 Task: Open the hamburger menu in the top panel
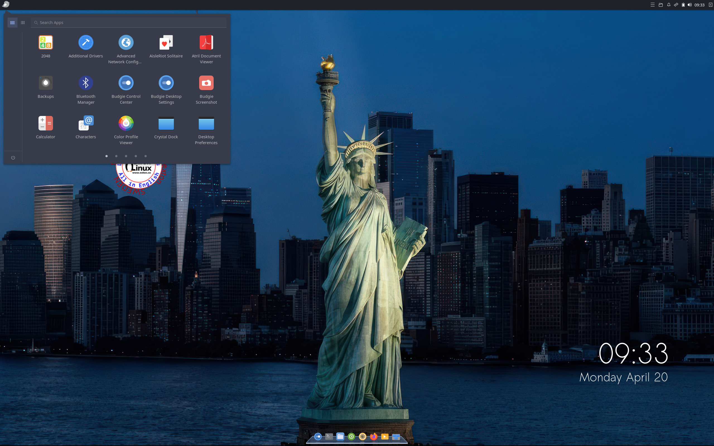click(653, 5)
